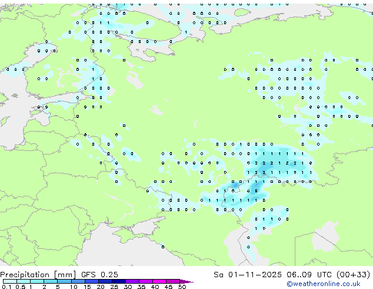Click the legend arrow beyond 50 mm

186,281
